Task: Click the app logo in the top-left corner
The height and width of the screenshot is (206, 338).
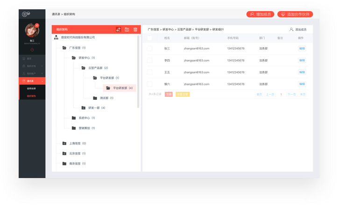Action: tap(26, 14)
